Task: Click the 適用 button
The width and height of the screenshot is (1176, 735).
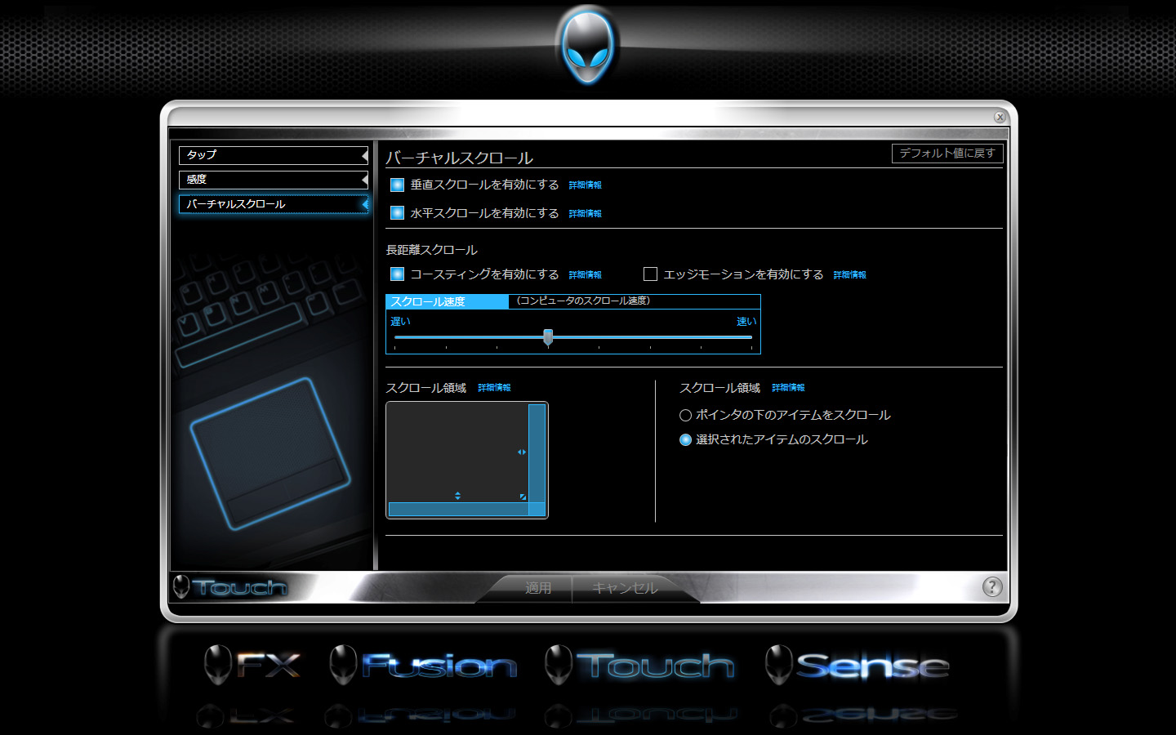Action: [x=537, y=588]
